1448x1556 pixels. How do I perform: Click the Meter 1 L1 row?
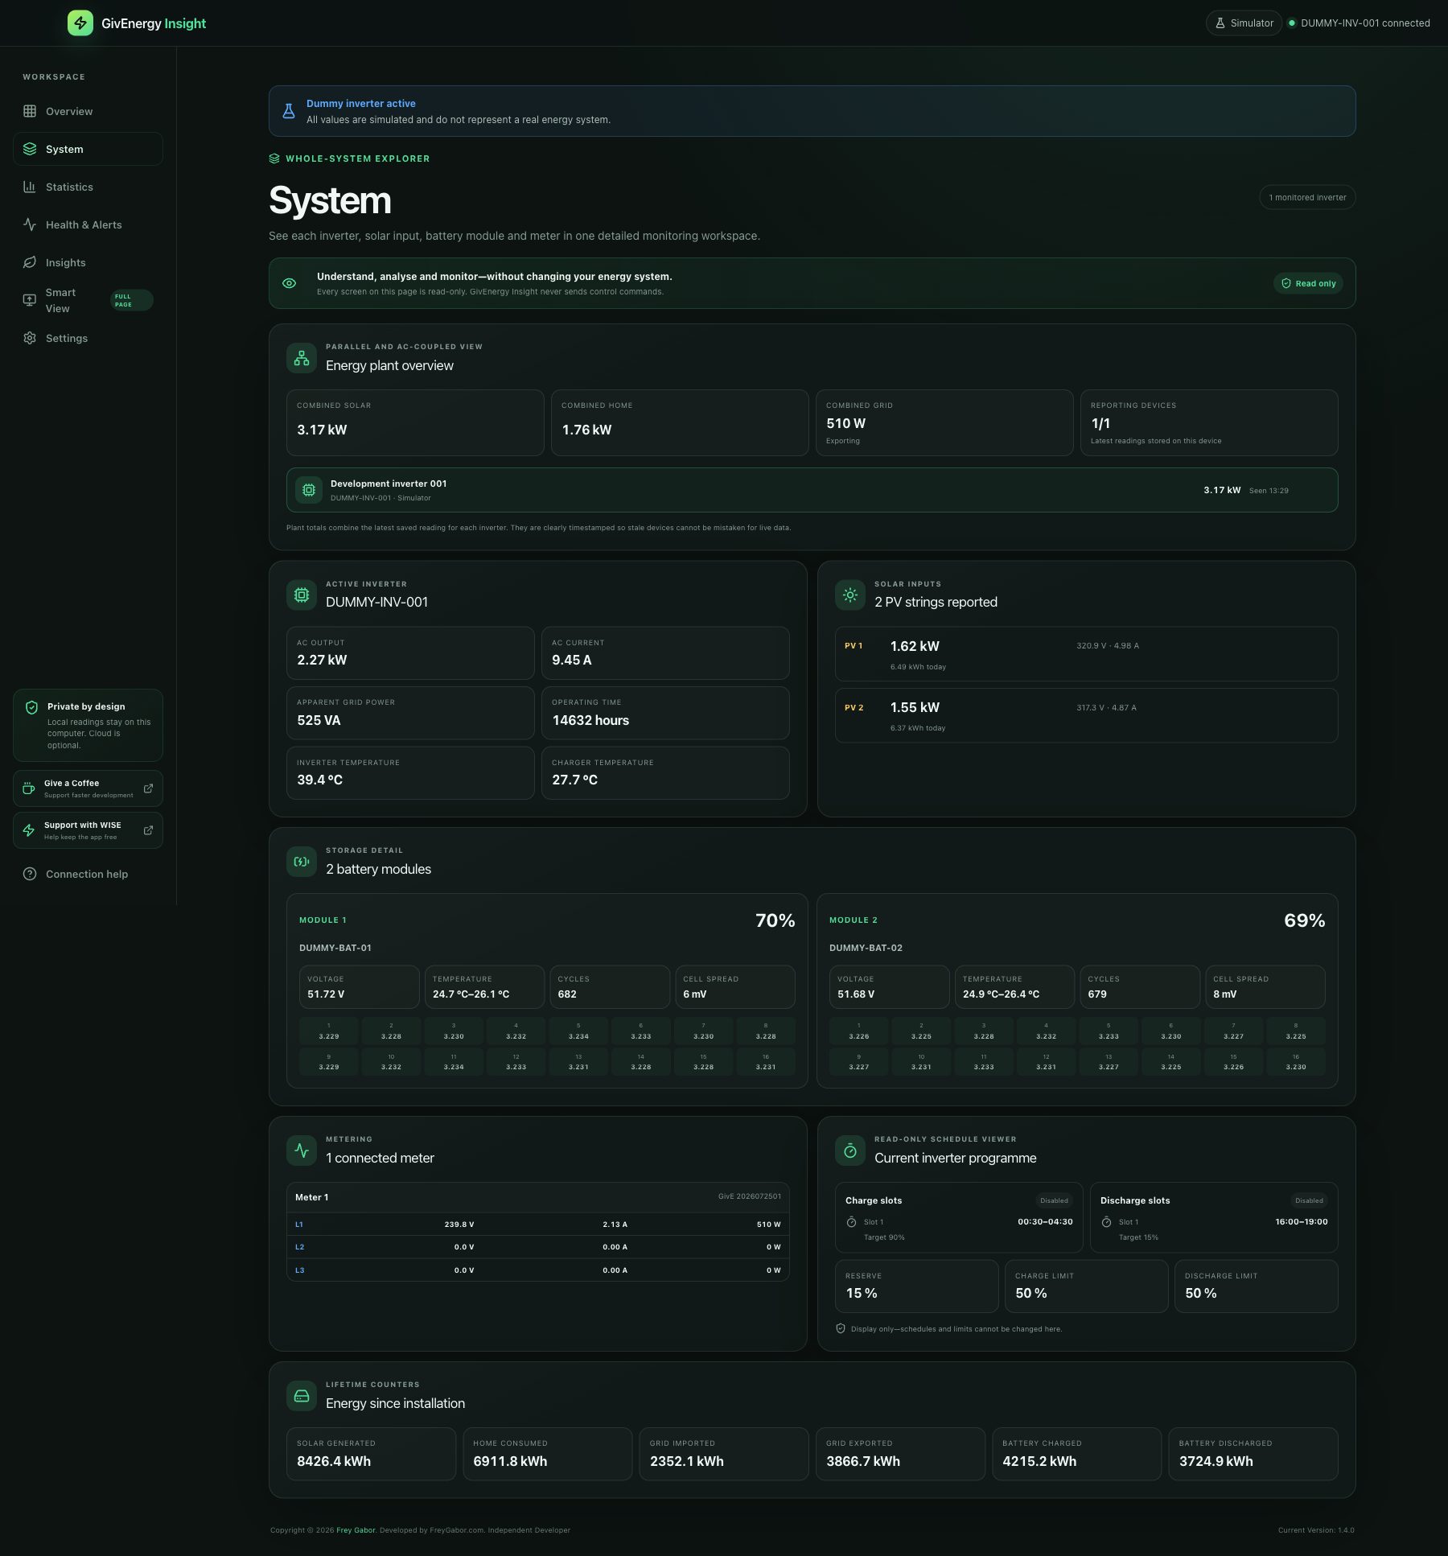tap(538, 1225)
